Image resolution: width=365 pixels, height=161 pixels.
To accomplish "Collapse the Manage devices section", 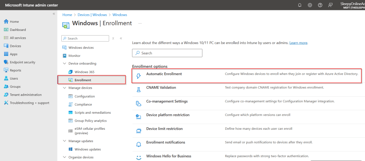I will pyautogui.click(x=64, y=88).
